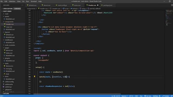Click the TabNine status item
Image resolution: width=173 pixels, height=97 pixels.
(x=157, y=96)
